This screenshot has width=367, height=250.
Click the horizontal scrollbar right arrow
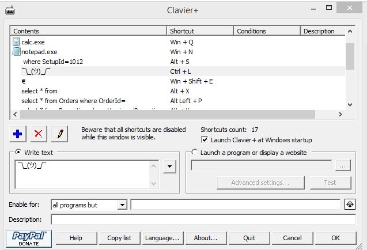[340, 114]
